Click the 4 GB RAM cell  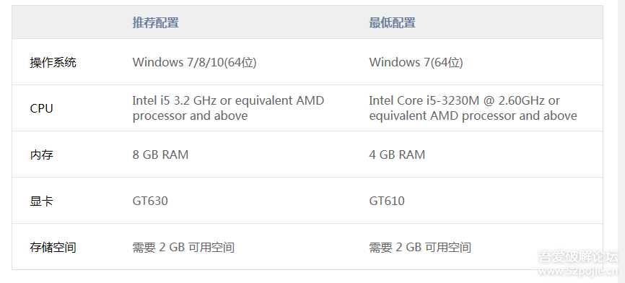[397, 154]
